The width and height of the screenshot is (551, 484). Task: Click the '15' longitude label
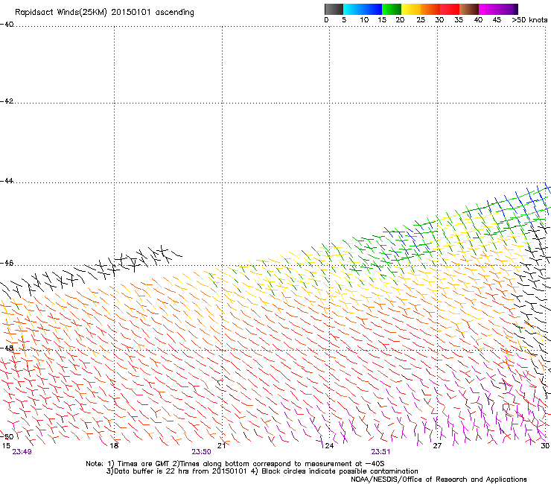[6, 446]
